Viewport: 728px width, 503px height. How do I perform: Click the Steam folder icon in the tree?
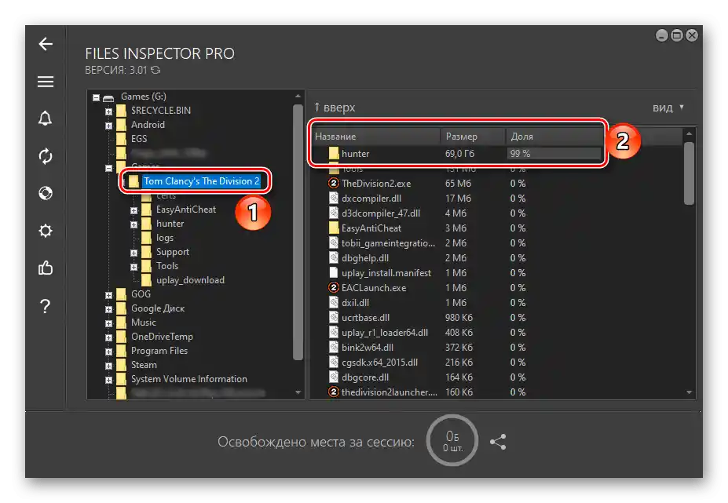pos(121,365)
